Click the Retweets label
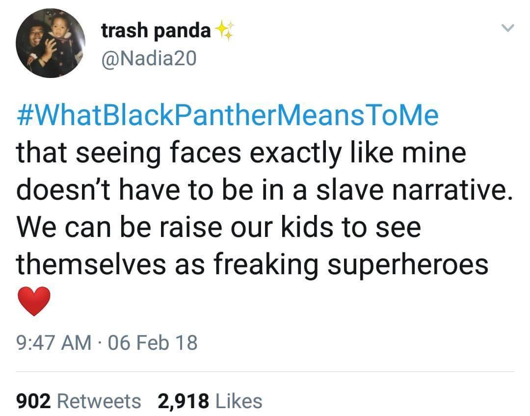The width and height of the screenshot is (530, 416). [99, 401]
